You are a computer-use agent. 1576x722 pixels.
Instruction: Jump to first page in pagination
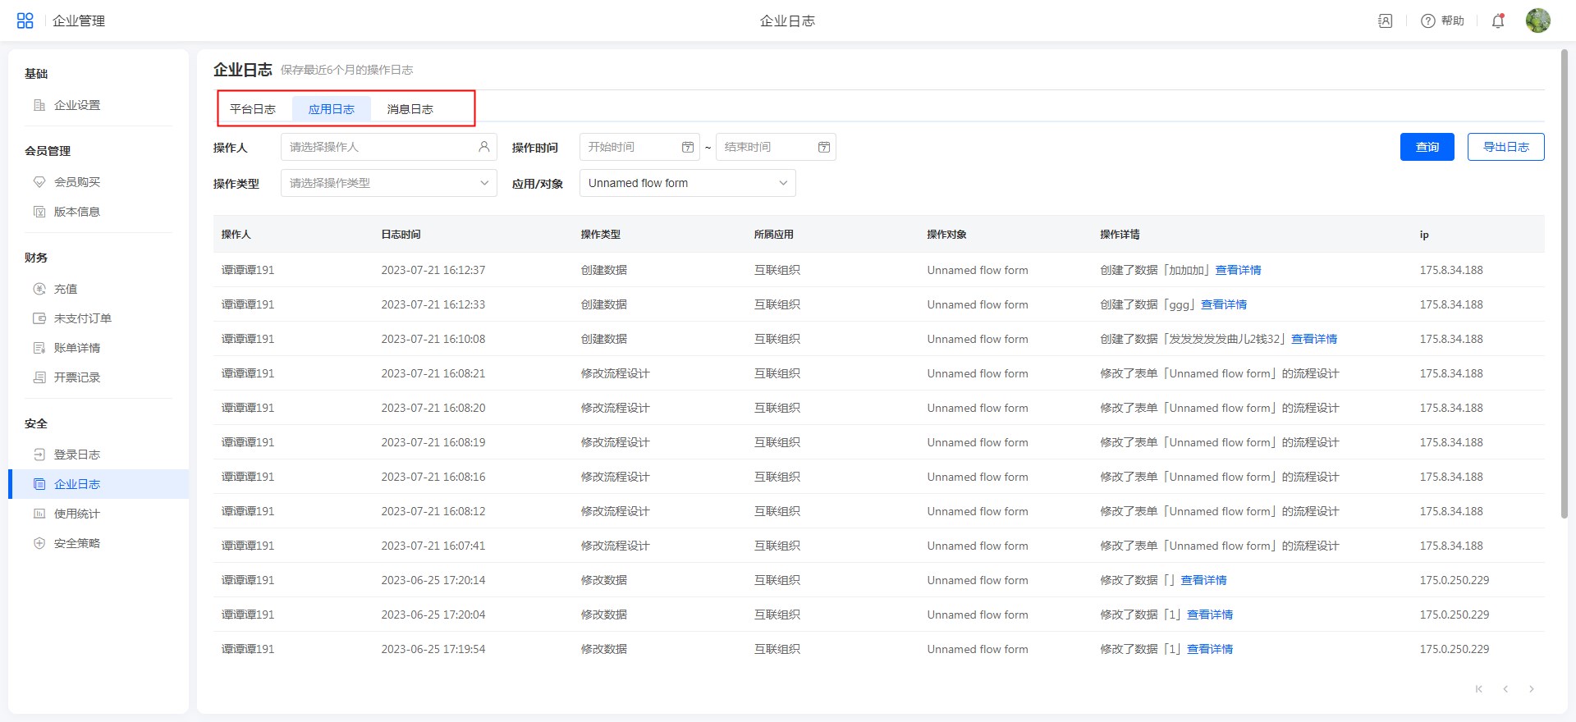pyautogui.click(x=1479, y=689)
